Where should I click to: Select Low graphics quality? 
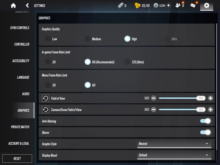point(48,39)
